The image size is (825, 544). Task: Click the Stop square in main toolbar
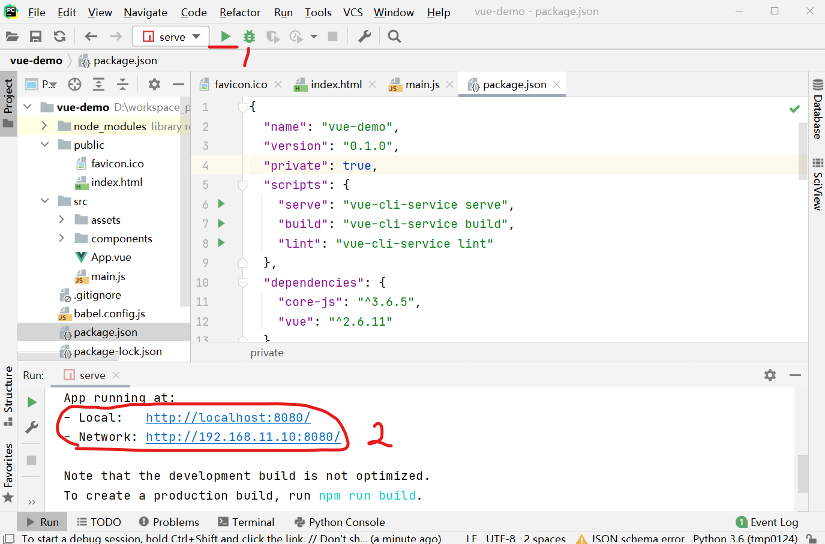332,37
